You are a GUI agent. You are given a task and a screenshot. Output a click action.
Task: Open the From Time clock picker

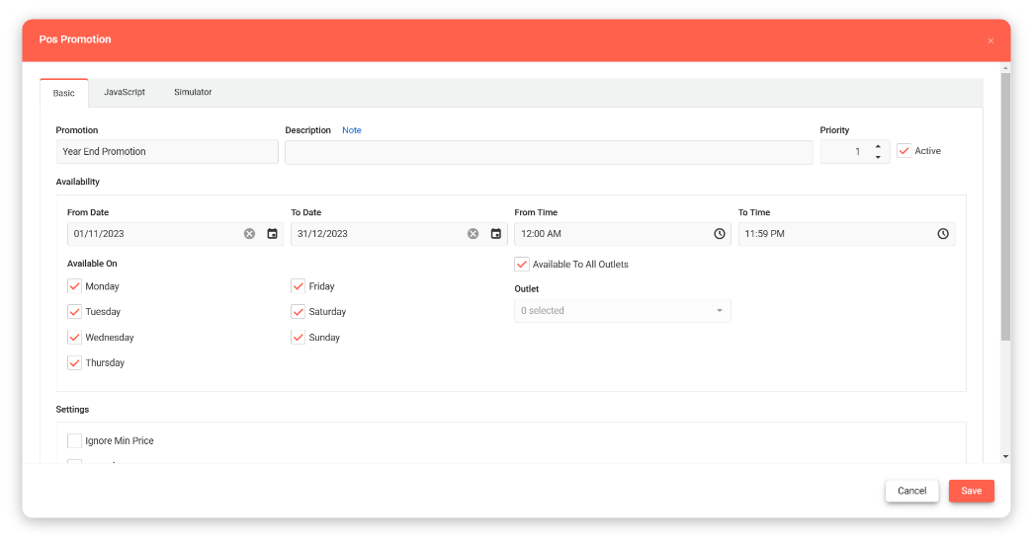point(719,234)
